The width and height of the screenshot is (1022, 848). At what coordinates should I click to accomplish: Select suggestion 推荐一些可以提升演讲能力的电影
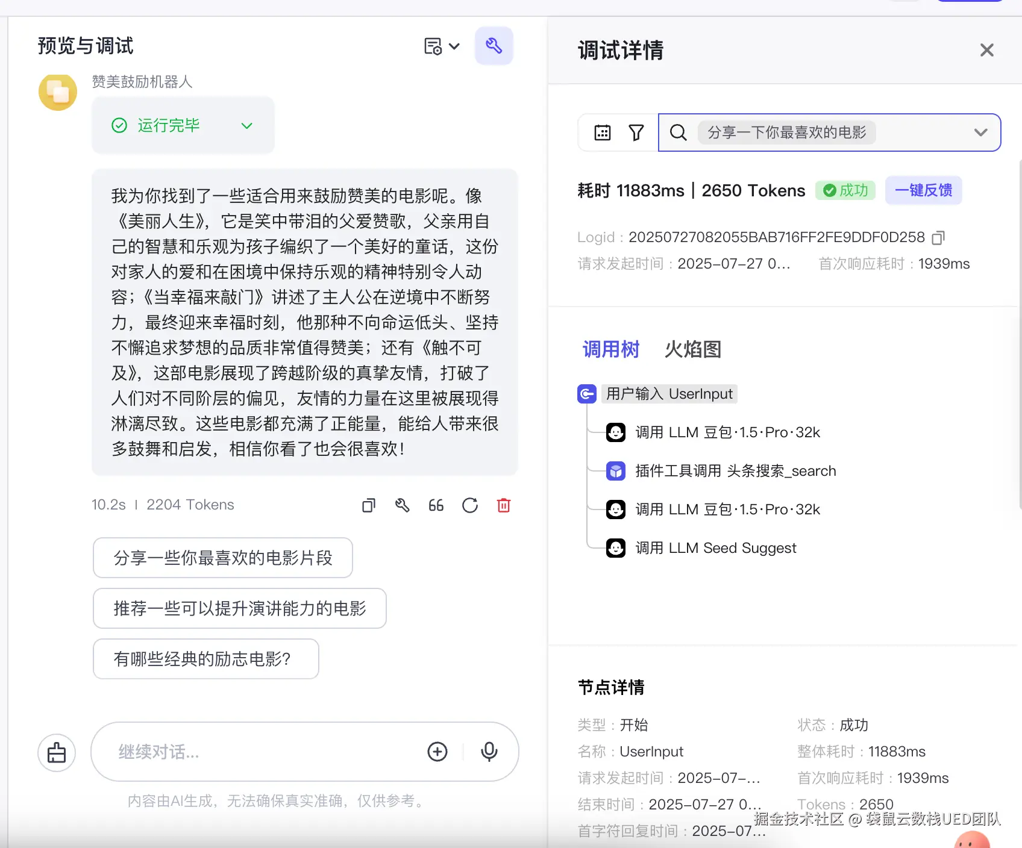(x=240, y=608)
